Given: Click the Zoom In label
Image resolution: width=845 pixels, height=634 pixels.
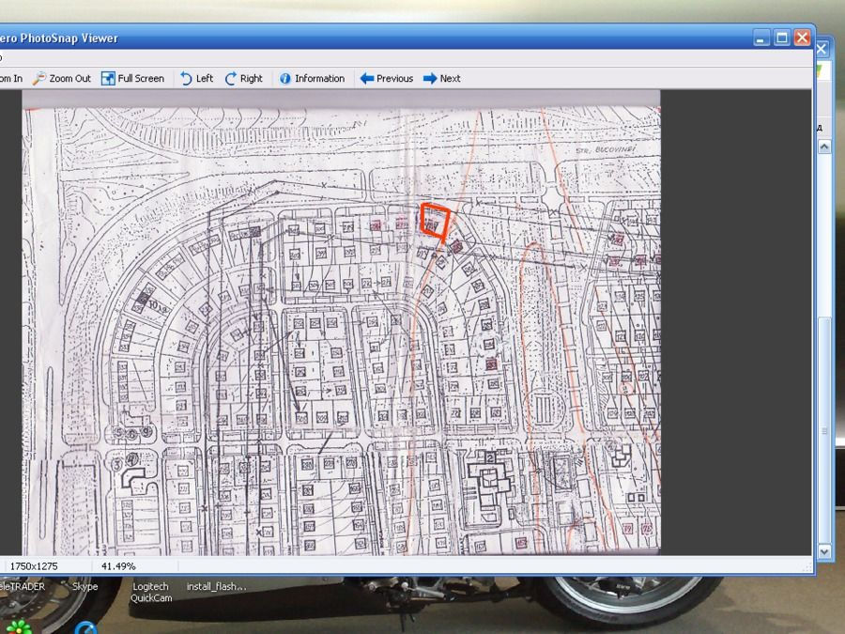Looking at the screenshot, I should 10,79.
